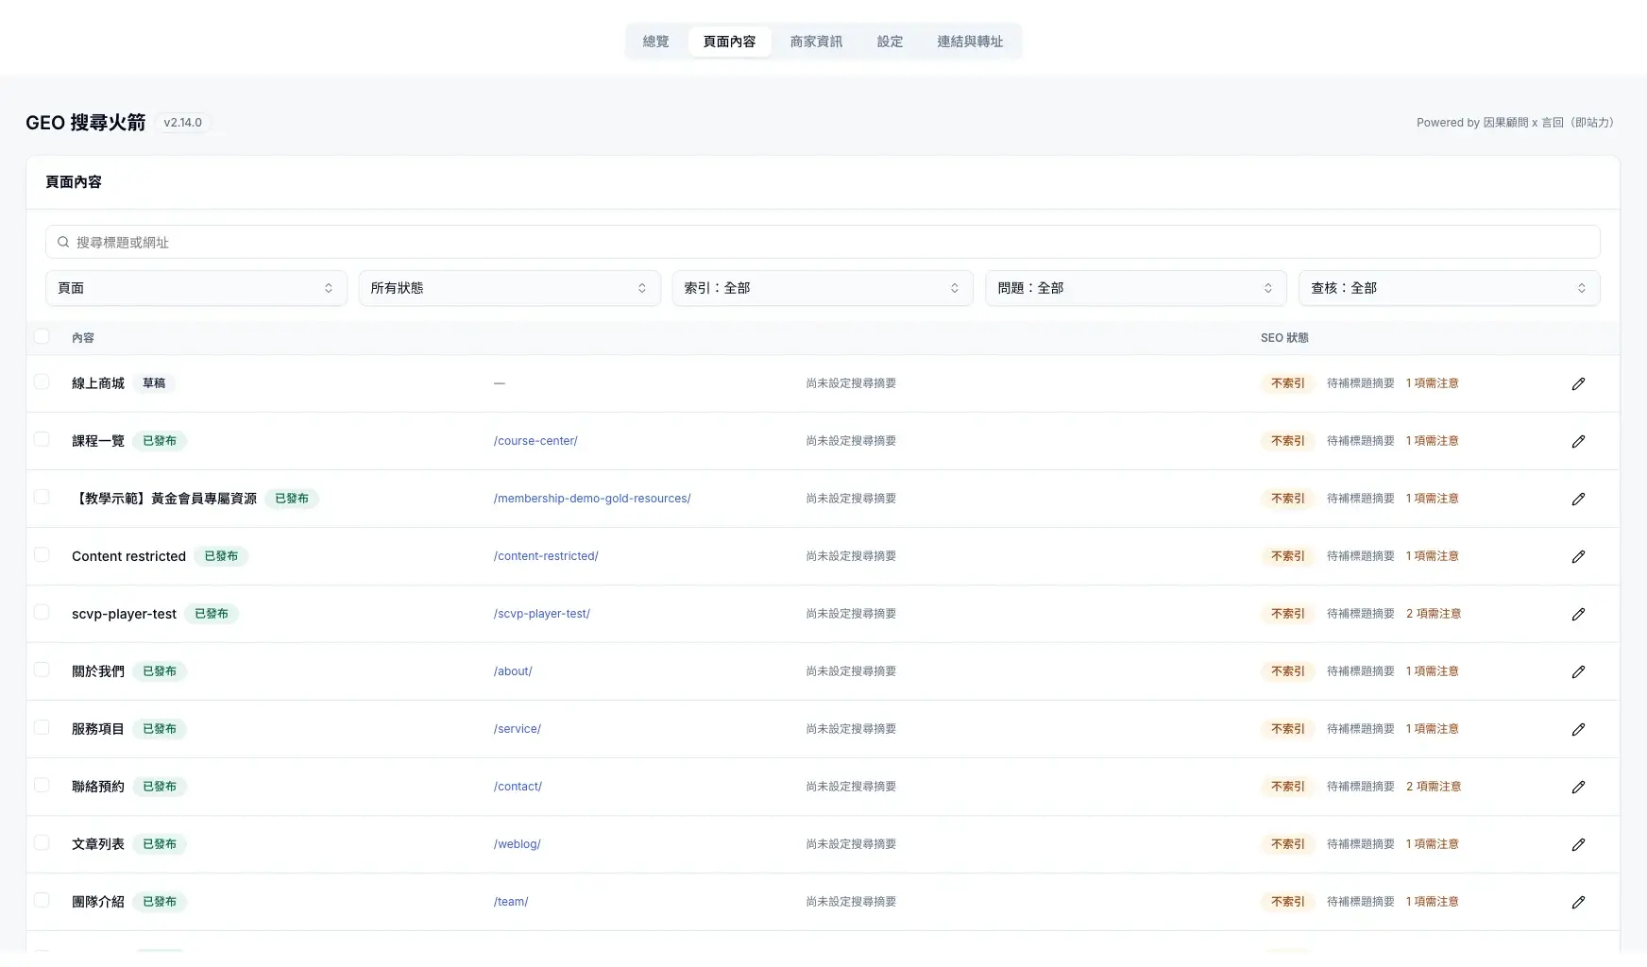Edit the 線上商城 row with the pencil icon
Screen dimensions: 1647x967
coord(1578,383)
